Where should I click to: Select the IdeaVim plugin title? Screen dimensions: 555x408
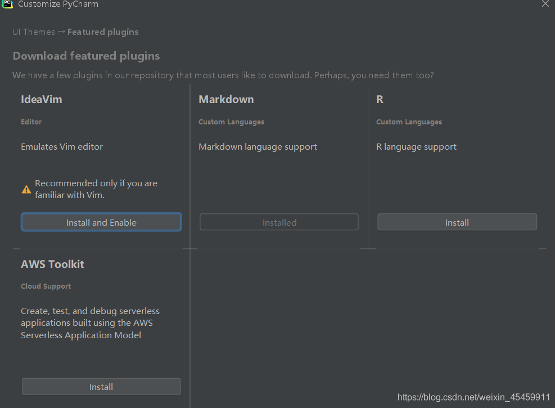[x=42, y=99]
